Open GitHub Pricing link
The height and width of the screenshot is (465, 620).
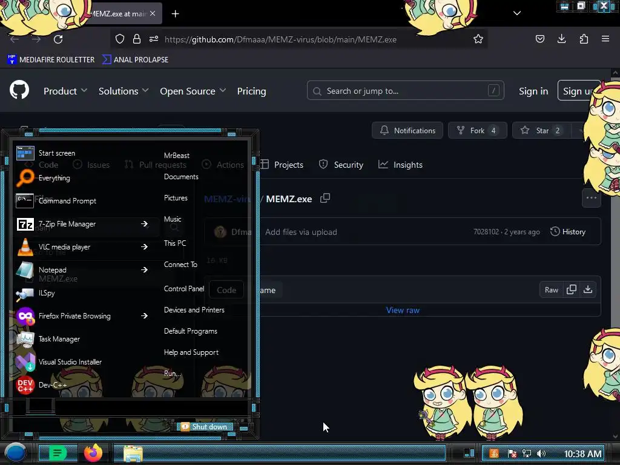(251, 91)
